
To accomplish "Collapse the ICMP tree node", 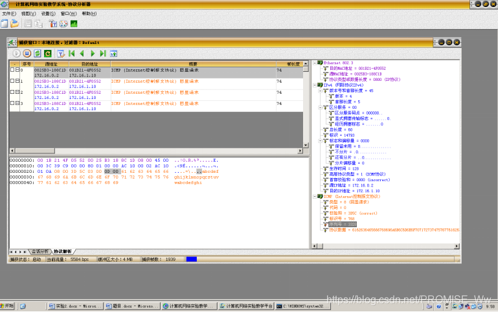I will click(315, 197).
